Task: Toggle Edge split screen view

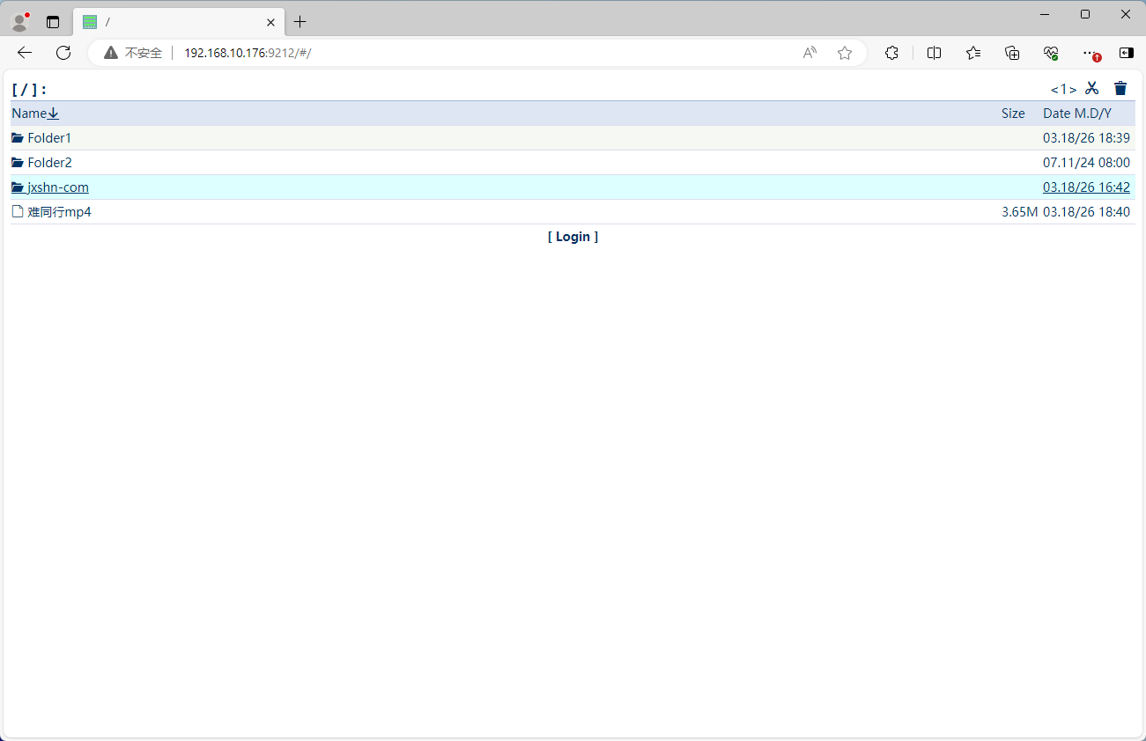Action: coord(935,53)
